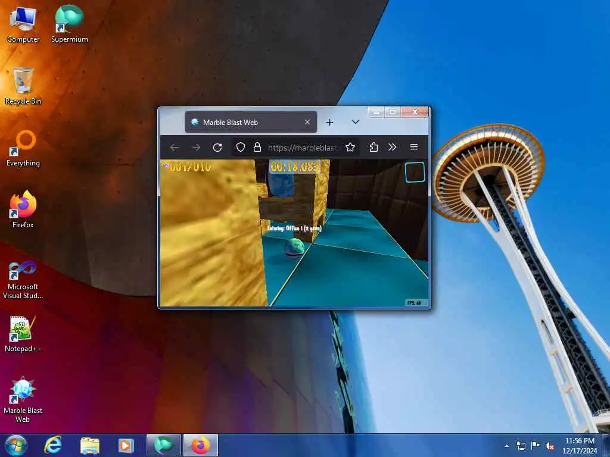The height and width of the screenshot is (457, 610).
Task: Open Windows Media Player from the taskbar
Action: pyautogui.click(x=126, y=445)
